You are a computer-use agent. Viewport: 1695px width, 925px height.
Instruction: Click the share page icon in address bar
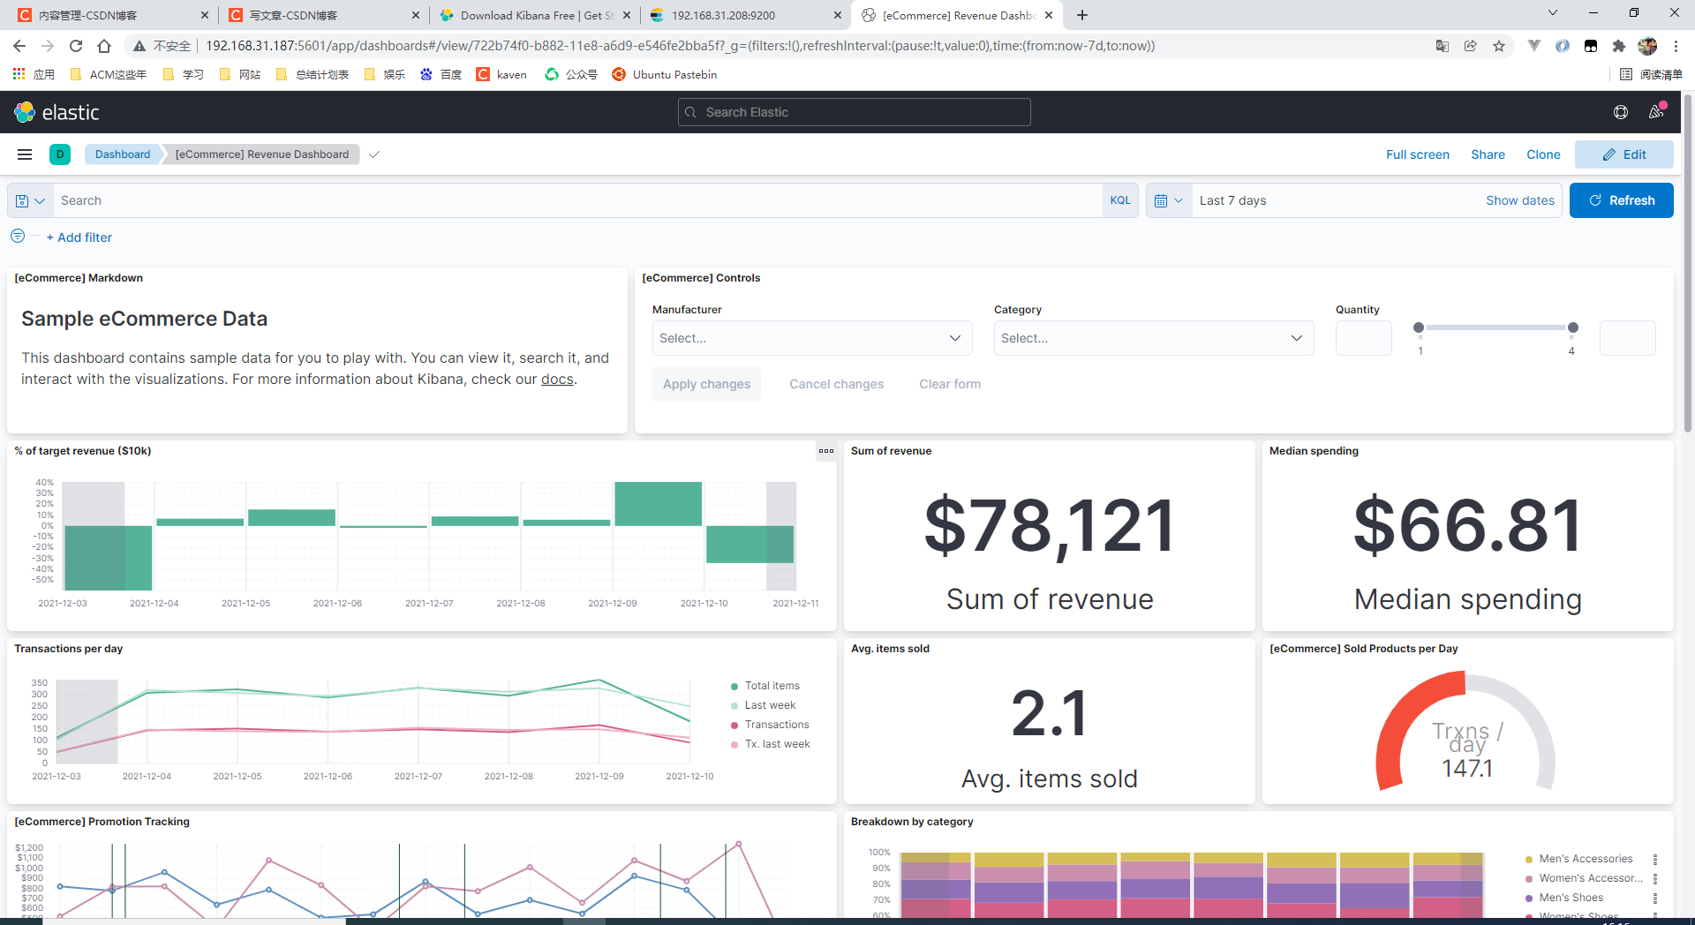(x=1471, y=46)
